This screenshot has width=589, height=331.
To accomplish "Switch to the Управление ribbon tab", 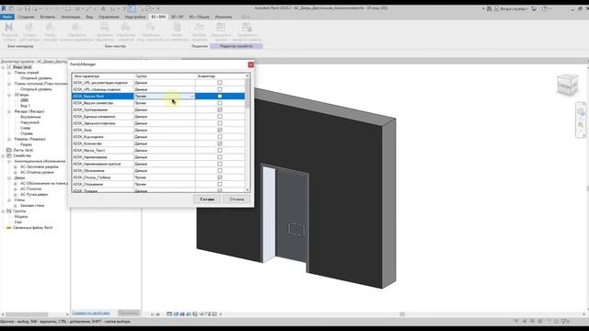I will pyautogui.click(x=109, y=17).
